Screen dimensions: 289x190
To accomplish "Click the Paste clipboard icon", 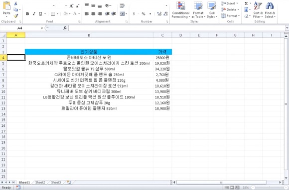I will point(6,5).
